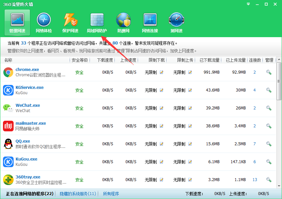This screenshot has width=282, height=199.
Task: Edit the download limit for mailmaster.exe
Action: click(x=162, y=126)
